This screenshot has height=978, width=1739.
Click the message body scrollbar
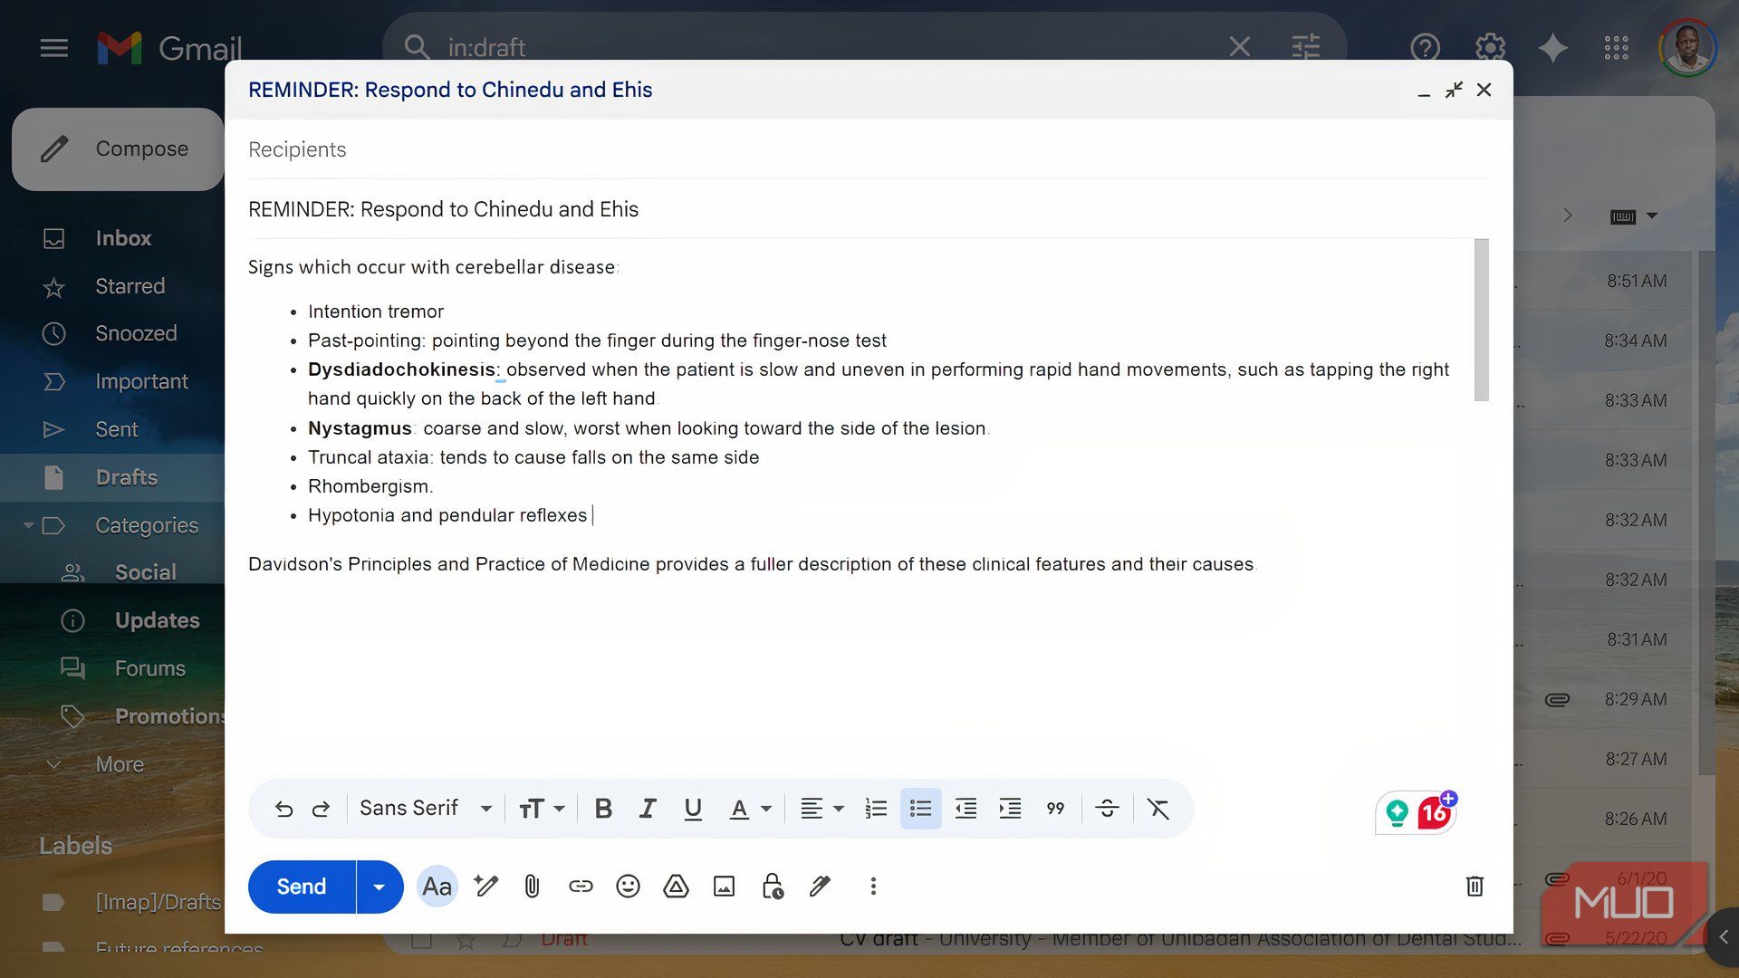(1481, 320)
